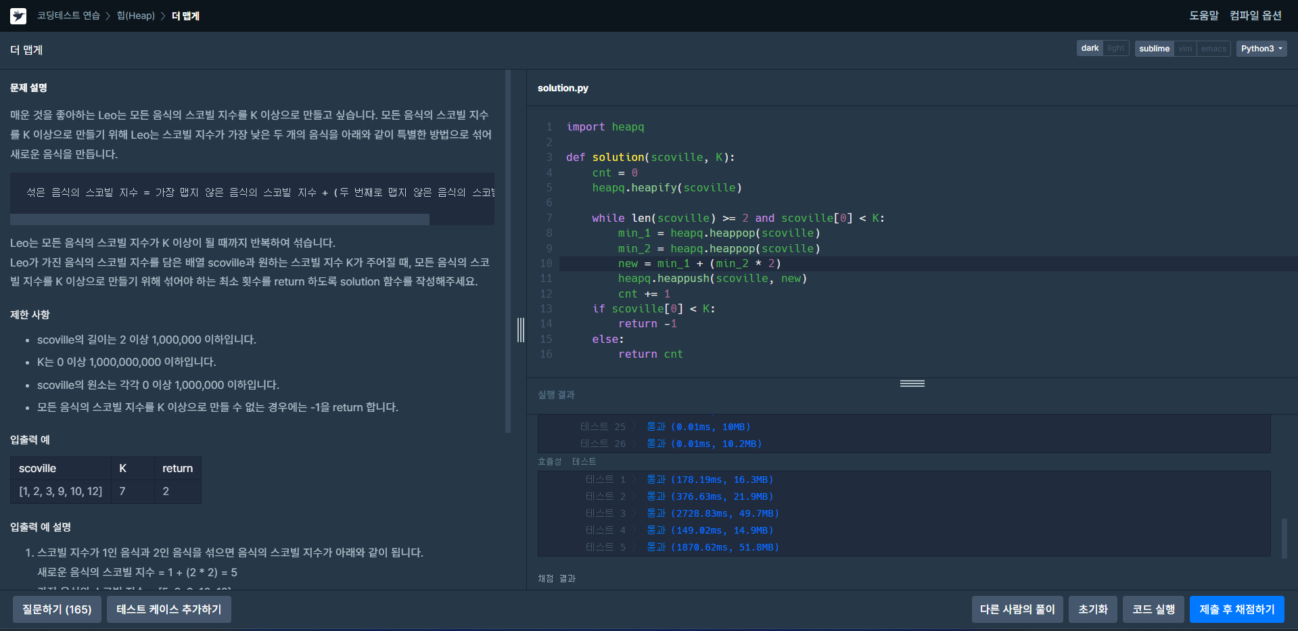Click 실행 결과 panel heading

[x=556, y=395]
